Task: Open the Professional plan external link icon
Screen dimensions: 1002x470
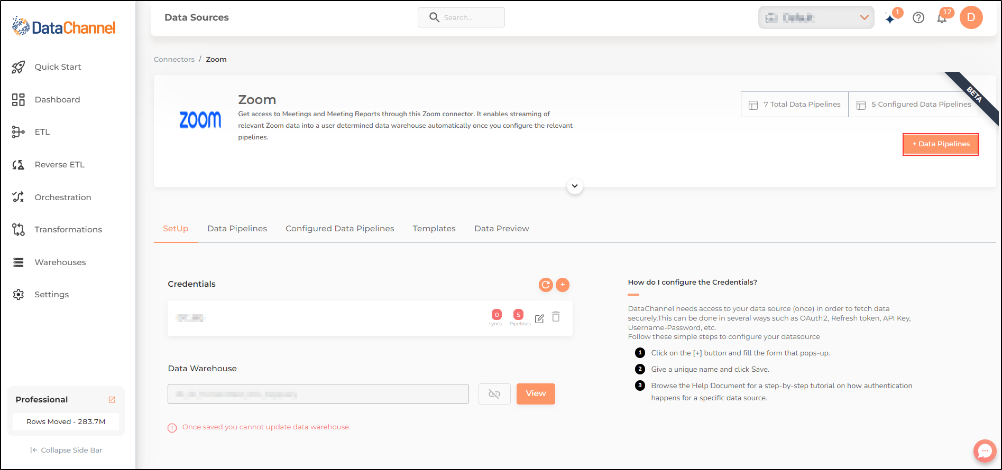Action: pos(112,400)
